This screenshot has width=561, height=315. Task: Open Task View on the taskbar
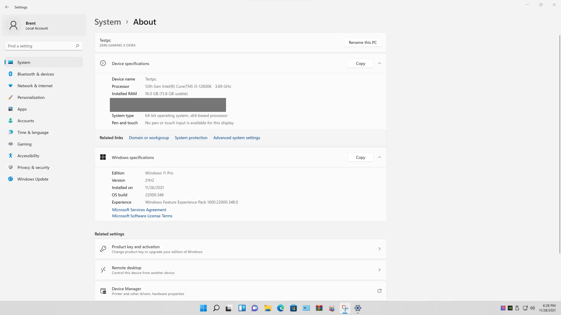click(229, 308)
